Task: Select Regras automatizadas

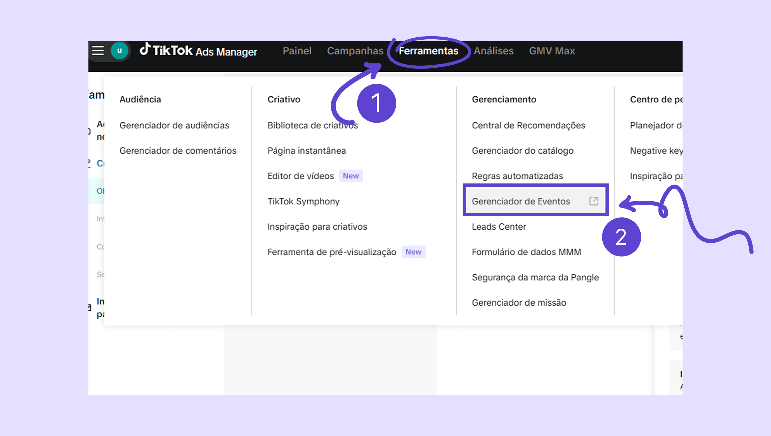Action: click(x=517, y=176)
